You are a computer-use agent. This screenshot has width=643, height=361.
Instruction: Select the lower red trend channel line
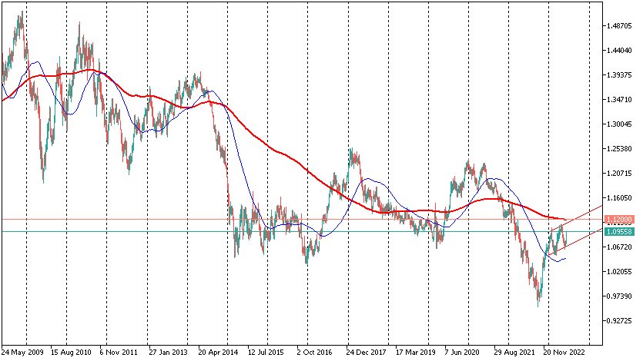585,237
